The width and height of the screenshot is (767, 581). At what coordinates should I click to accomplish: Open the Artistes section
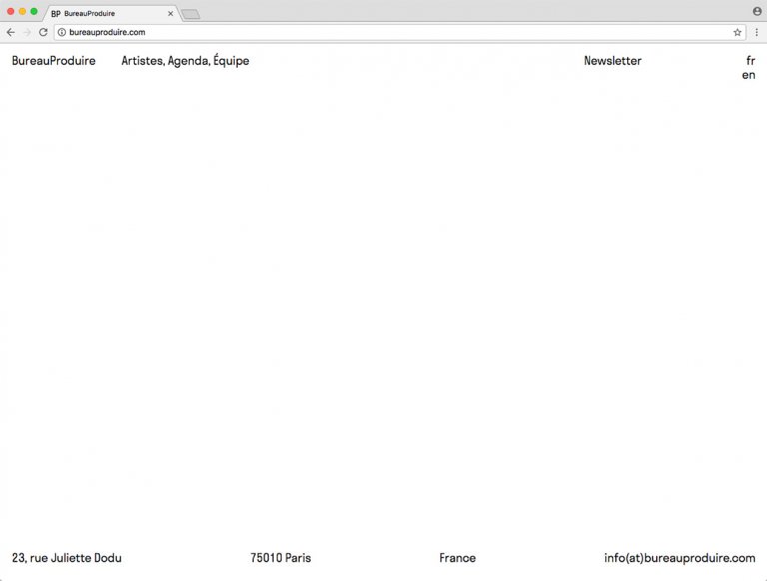[x=143, y=61]
